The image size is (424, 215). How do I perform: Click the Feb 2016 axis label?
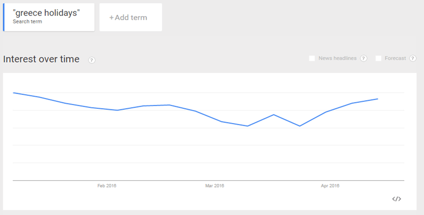107,186
